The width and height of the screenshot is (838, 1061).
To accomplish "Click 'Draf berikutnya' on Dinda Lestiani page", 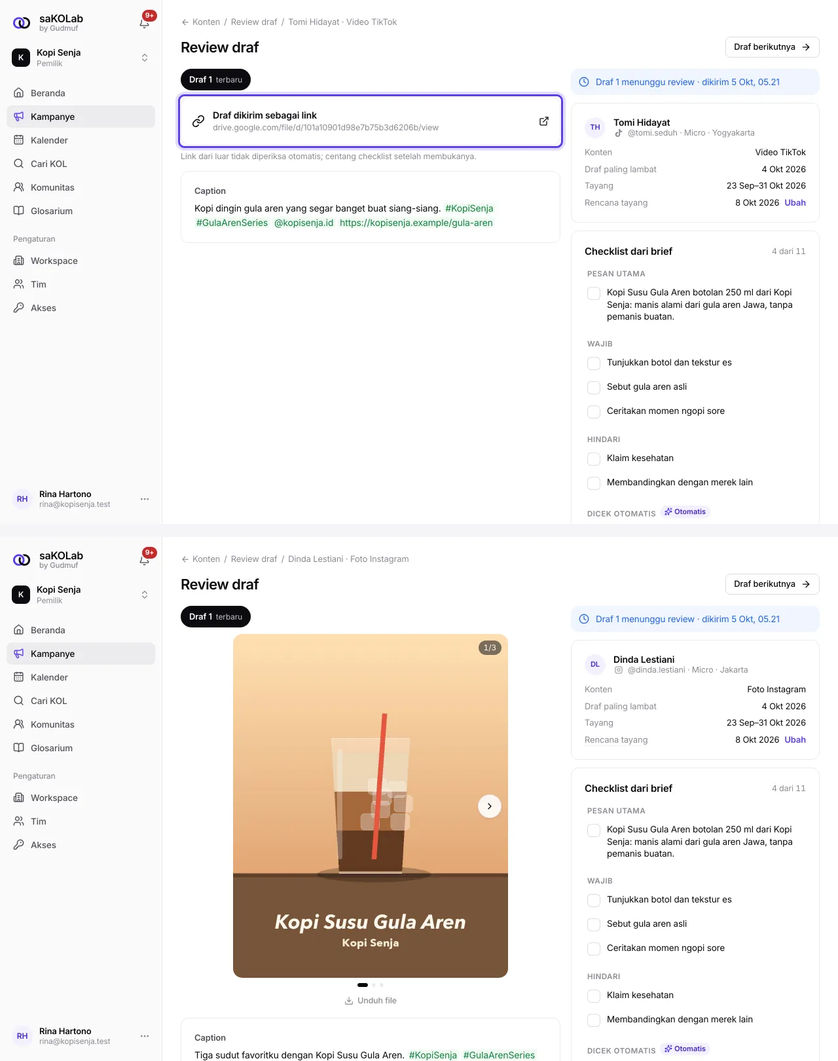I will [x=772, y=584].
